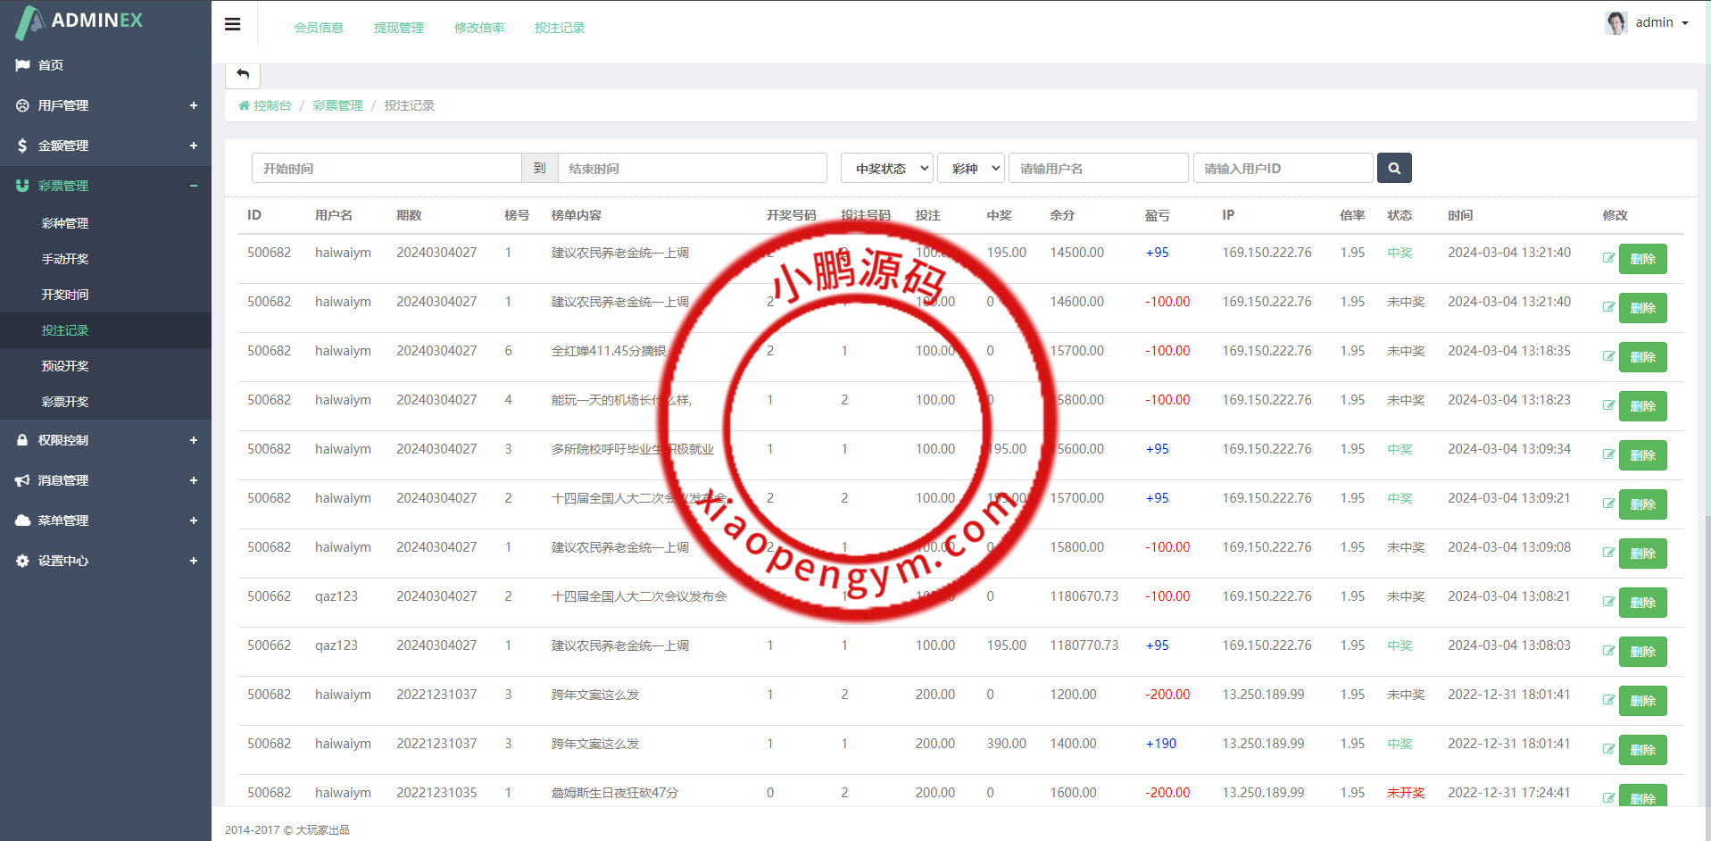The height and width of the screenshot is (841, 1711).
Task: Open the 提现管理 top tab
Action: click(399, 28)
